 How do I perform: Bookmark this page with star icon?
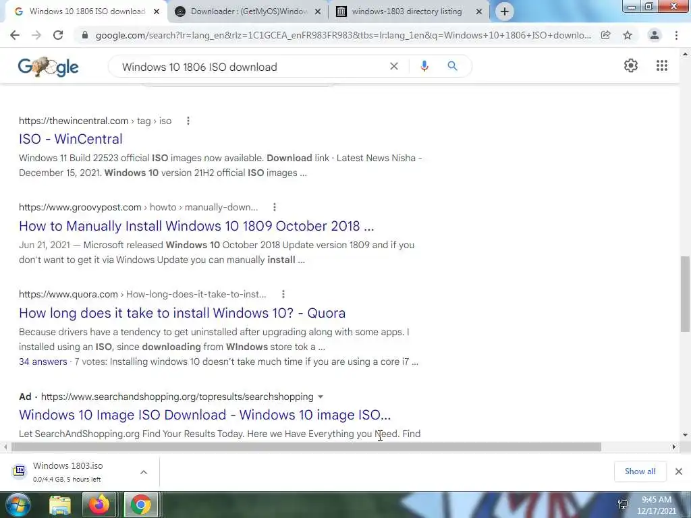pyautogui.click(x=628, y=35)
